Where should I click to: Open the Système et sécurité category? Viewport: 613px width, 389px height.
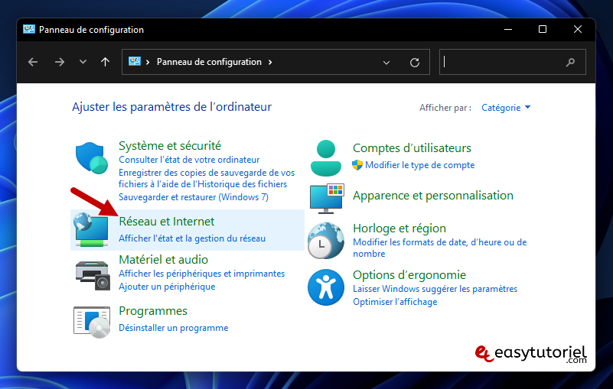click(170, 146)
